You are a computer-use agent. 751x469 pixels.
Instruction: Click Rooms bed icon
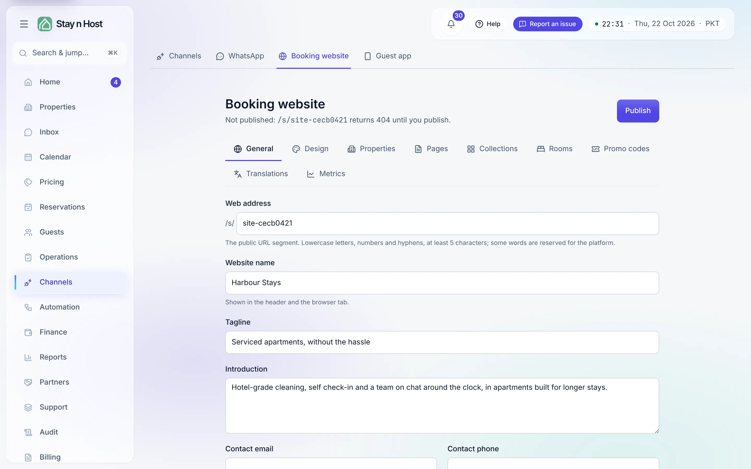tap(541, 149)
